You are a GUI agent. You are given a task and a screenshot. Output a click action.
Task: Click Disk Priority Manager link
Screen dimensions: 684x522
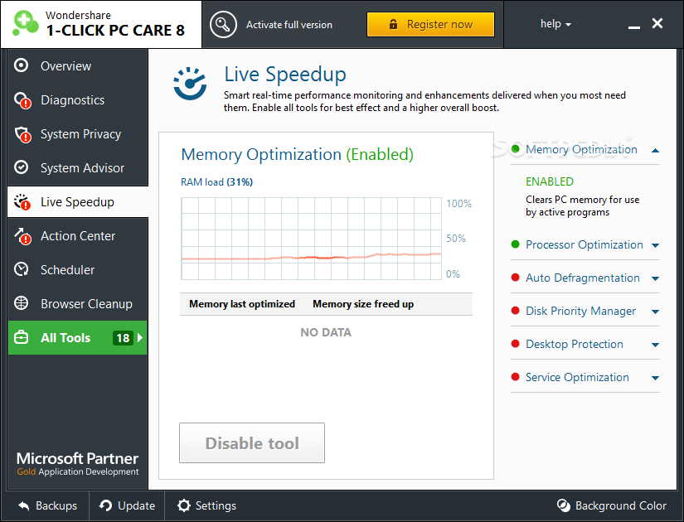click(580, 311)
